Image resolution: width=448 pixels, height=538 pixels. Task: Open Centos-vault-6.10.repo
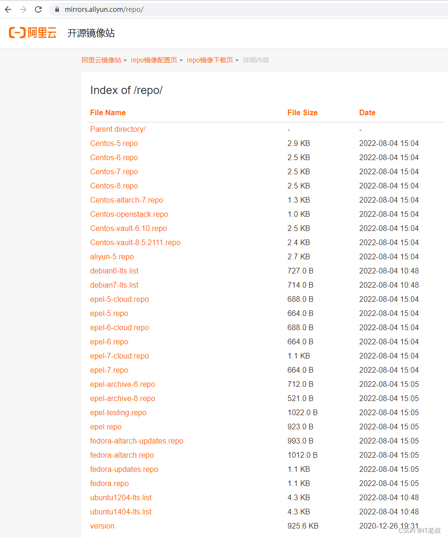click(128, 229)
